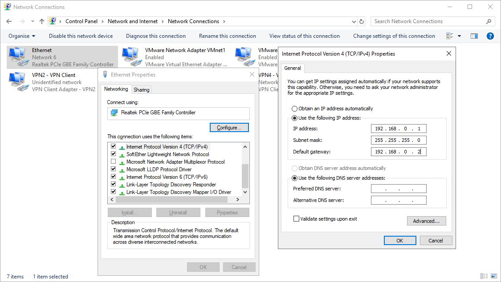This screenshot has height=282, width=501.
Task: Select the VMware Network Adapter VMnet1 icon
Action: pos(131,57)
